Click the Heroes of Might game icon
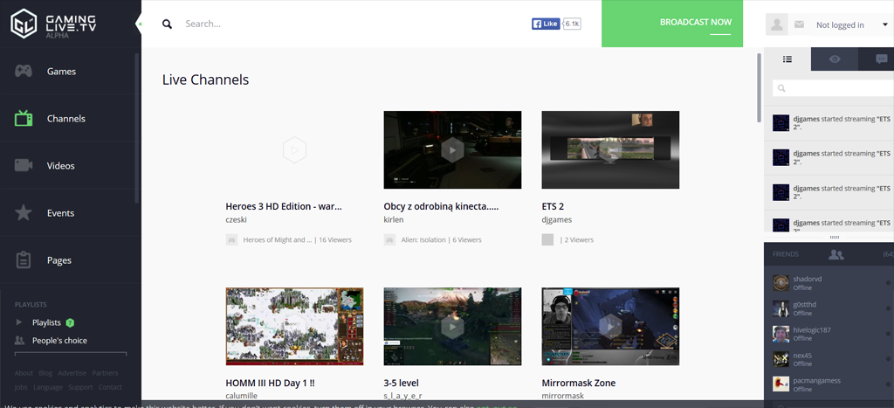 tap(231, 240)
